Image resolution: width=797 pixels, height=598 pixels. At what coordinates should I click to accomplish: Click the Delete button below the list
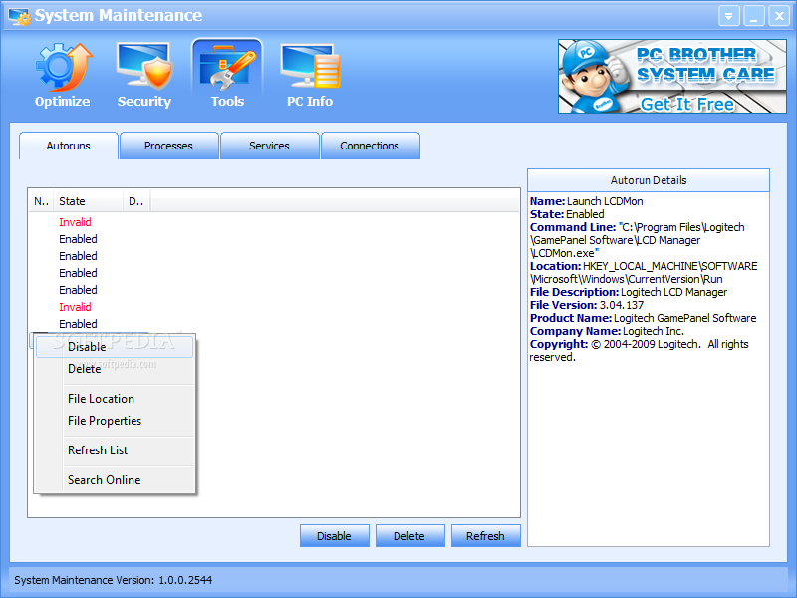tap(409, 536)
